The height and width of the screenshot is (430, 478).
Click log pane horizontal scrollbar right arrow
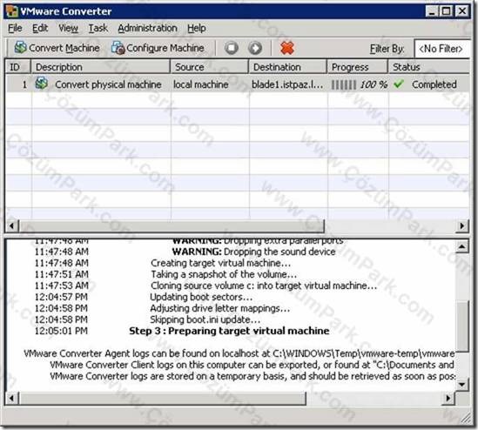point(448,398)
